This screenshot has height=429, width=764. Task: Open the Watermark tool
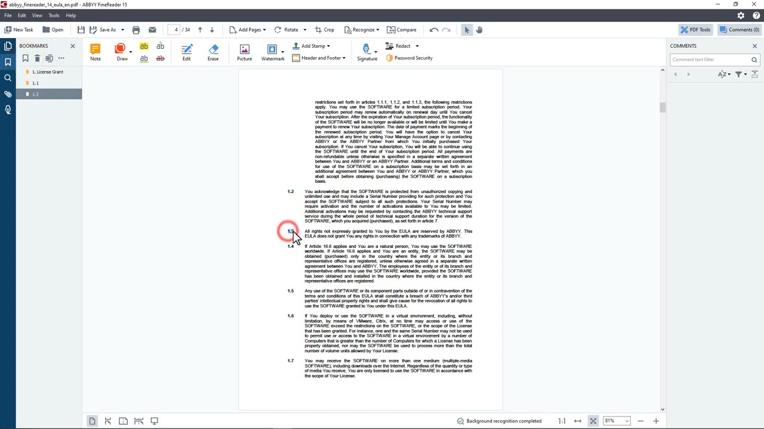[273, 52]
